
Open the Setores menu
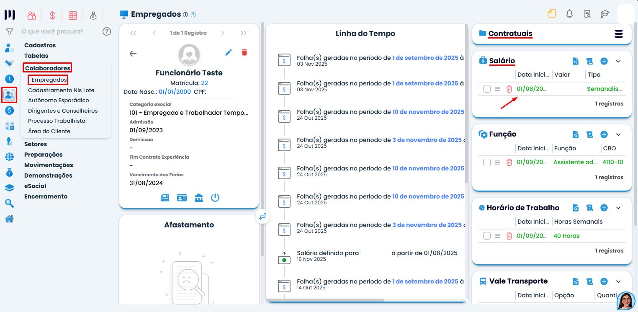tap(36, 144)
